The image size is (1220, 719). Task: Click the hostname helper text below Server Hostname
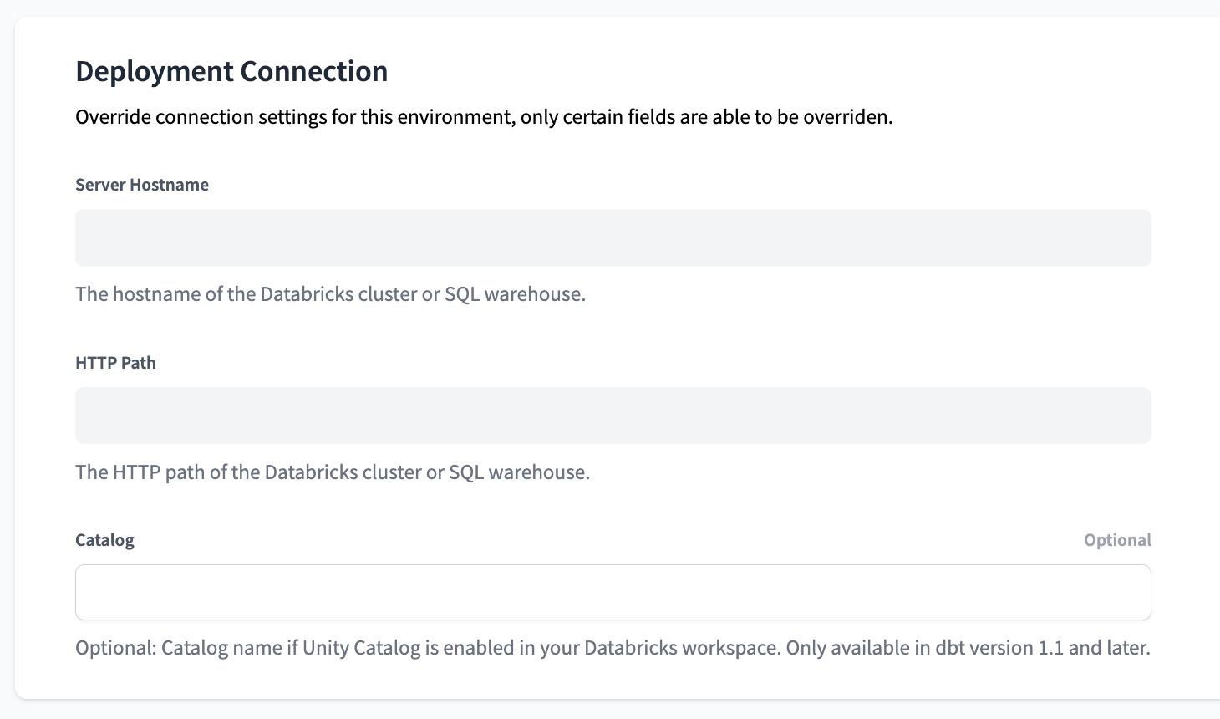tap(330, 294)
